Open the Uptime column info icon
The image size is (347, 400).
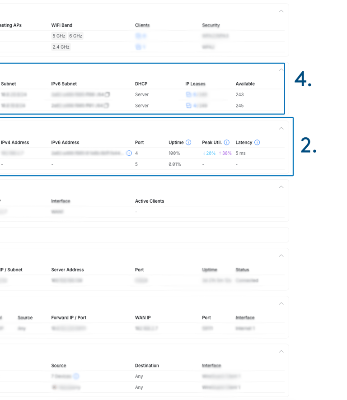tap(188, 142)
